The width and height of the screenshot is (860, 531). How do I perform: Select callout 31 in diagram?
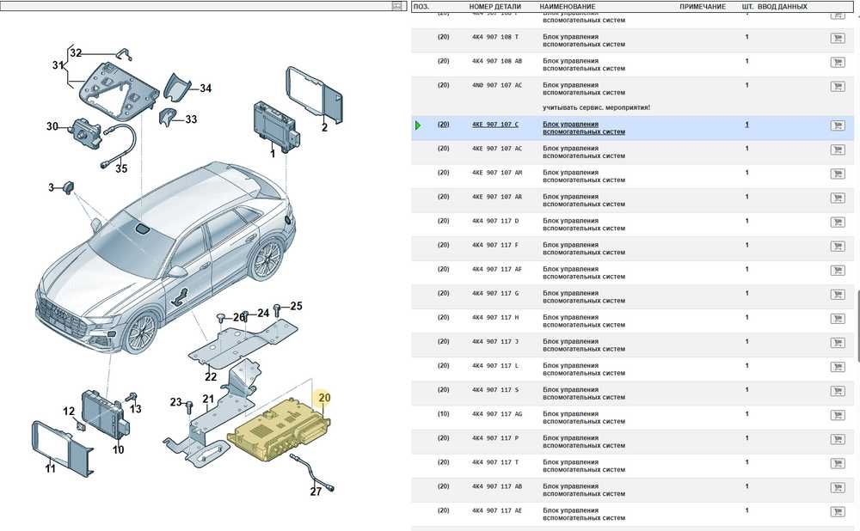tap(58, 64)
